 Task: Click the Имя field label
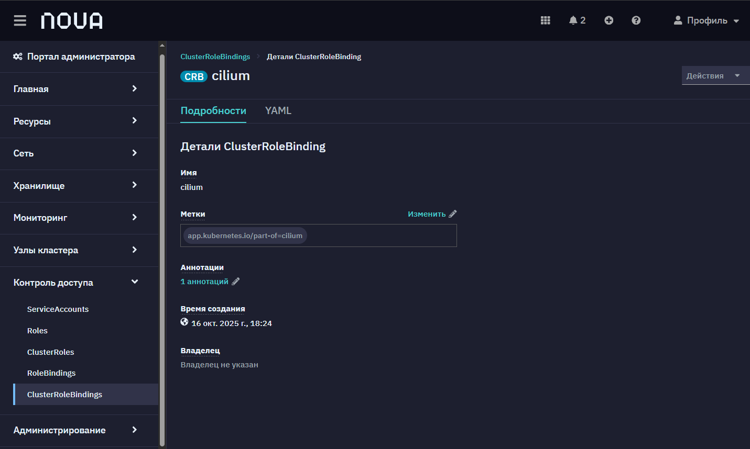click(x=189, y=173)
